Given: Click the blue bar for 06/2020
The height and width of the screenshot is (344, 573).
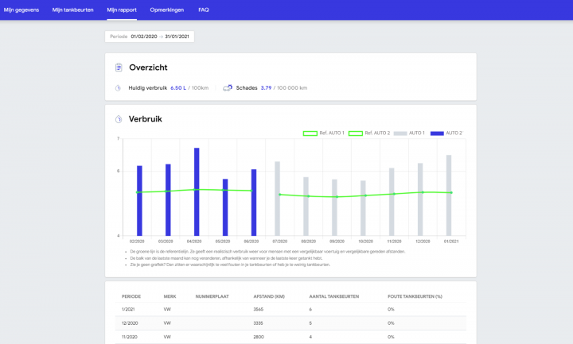Looking at the screenshot, I should 254,203.
